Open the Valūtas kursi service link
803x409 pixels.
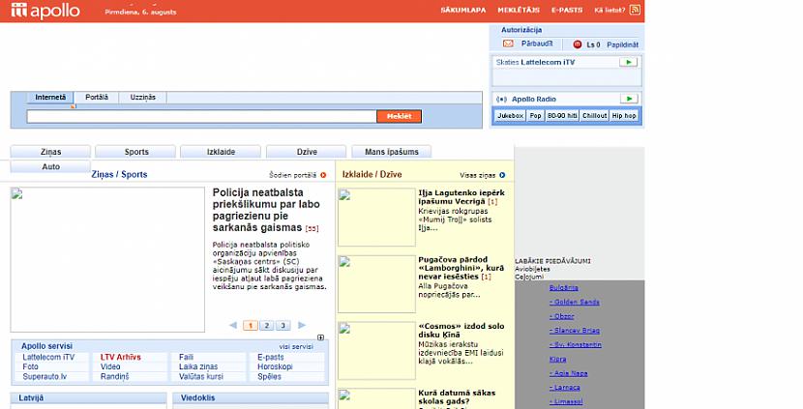point(201,376)
